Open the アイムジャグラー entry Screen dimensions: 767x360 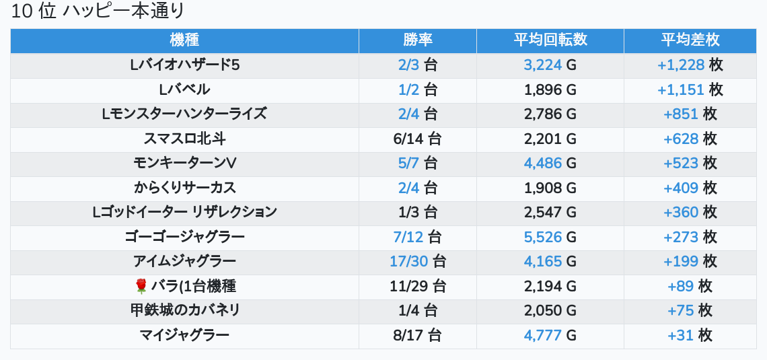pos(184,261)
